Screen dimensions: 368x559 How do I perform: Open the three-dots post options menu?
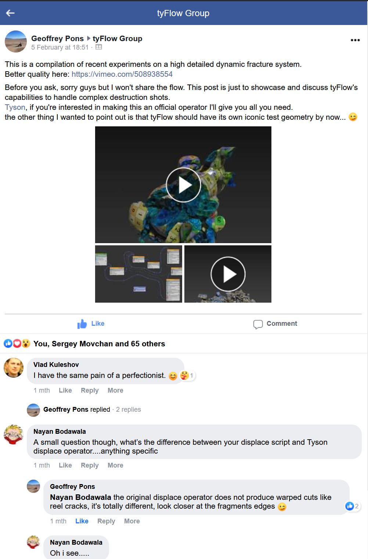point(355,40)
